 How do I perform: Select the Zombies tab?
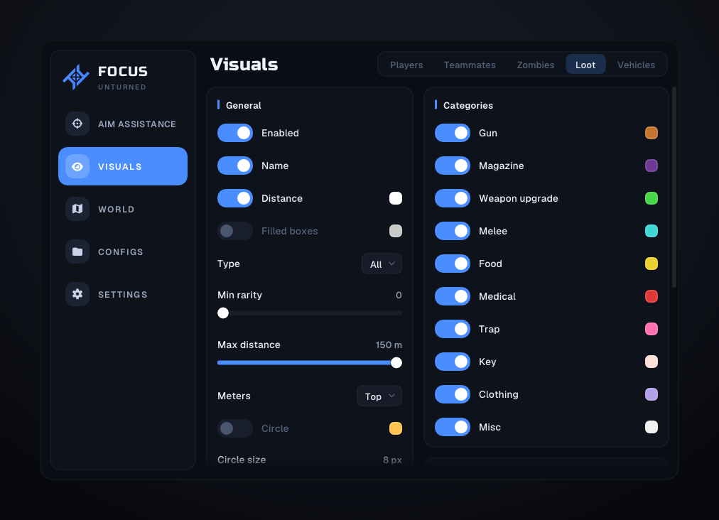tap(536, 65)
